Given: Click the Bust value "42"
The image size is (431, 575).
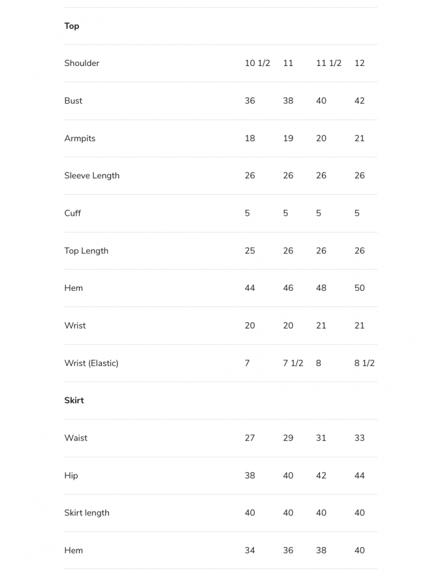Looking at the screenshot, I should [359, 101].
